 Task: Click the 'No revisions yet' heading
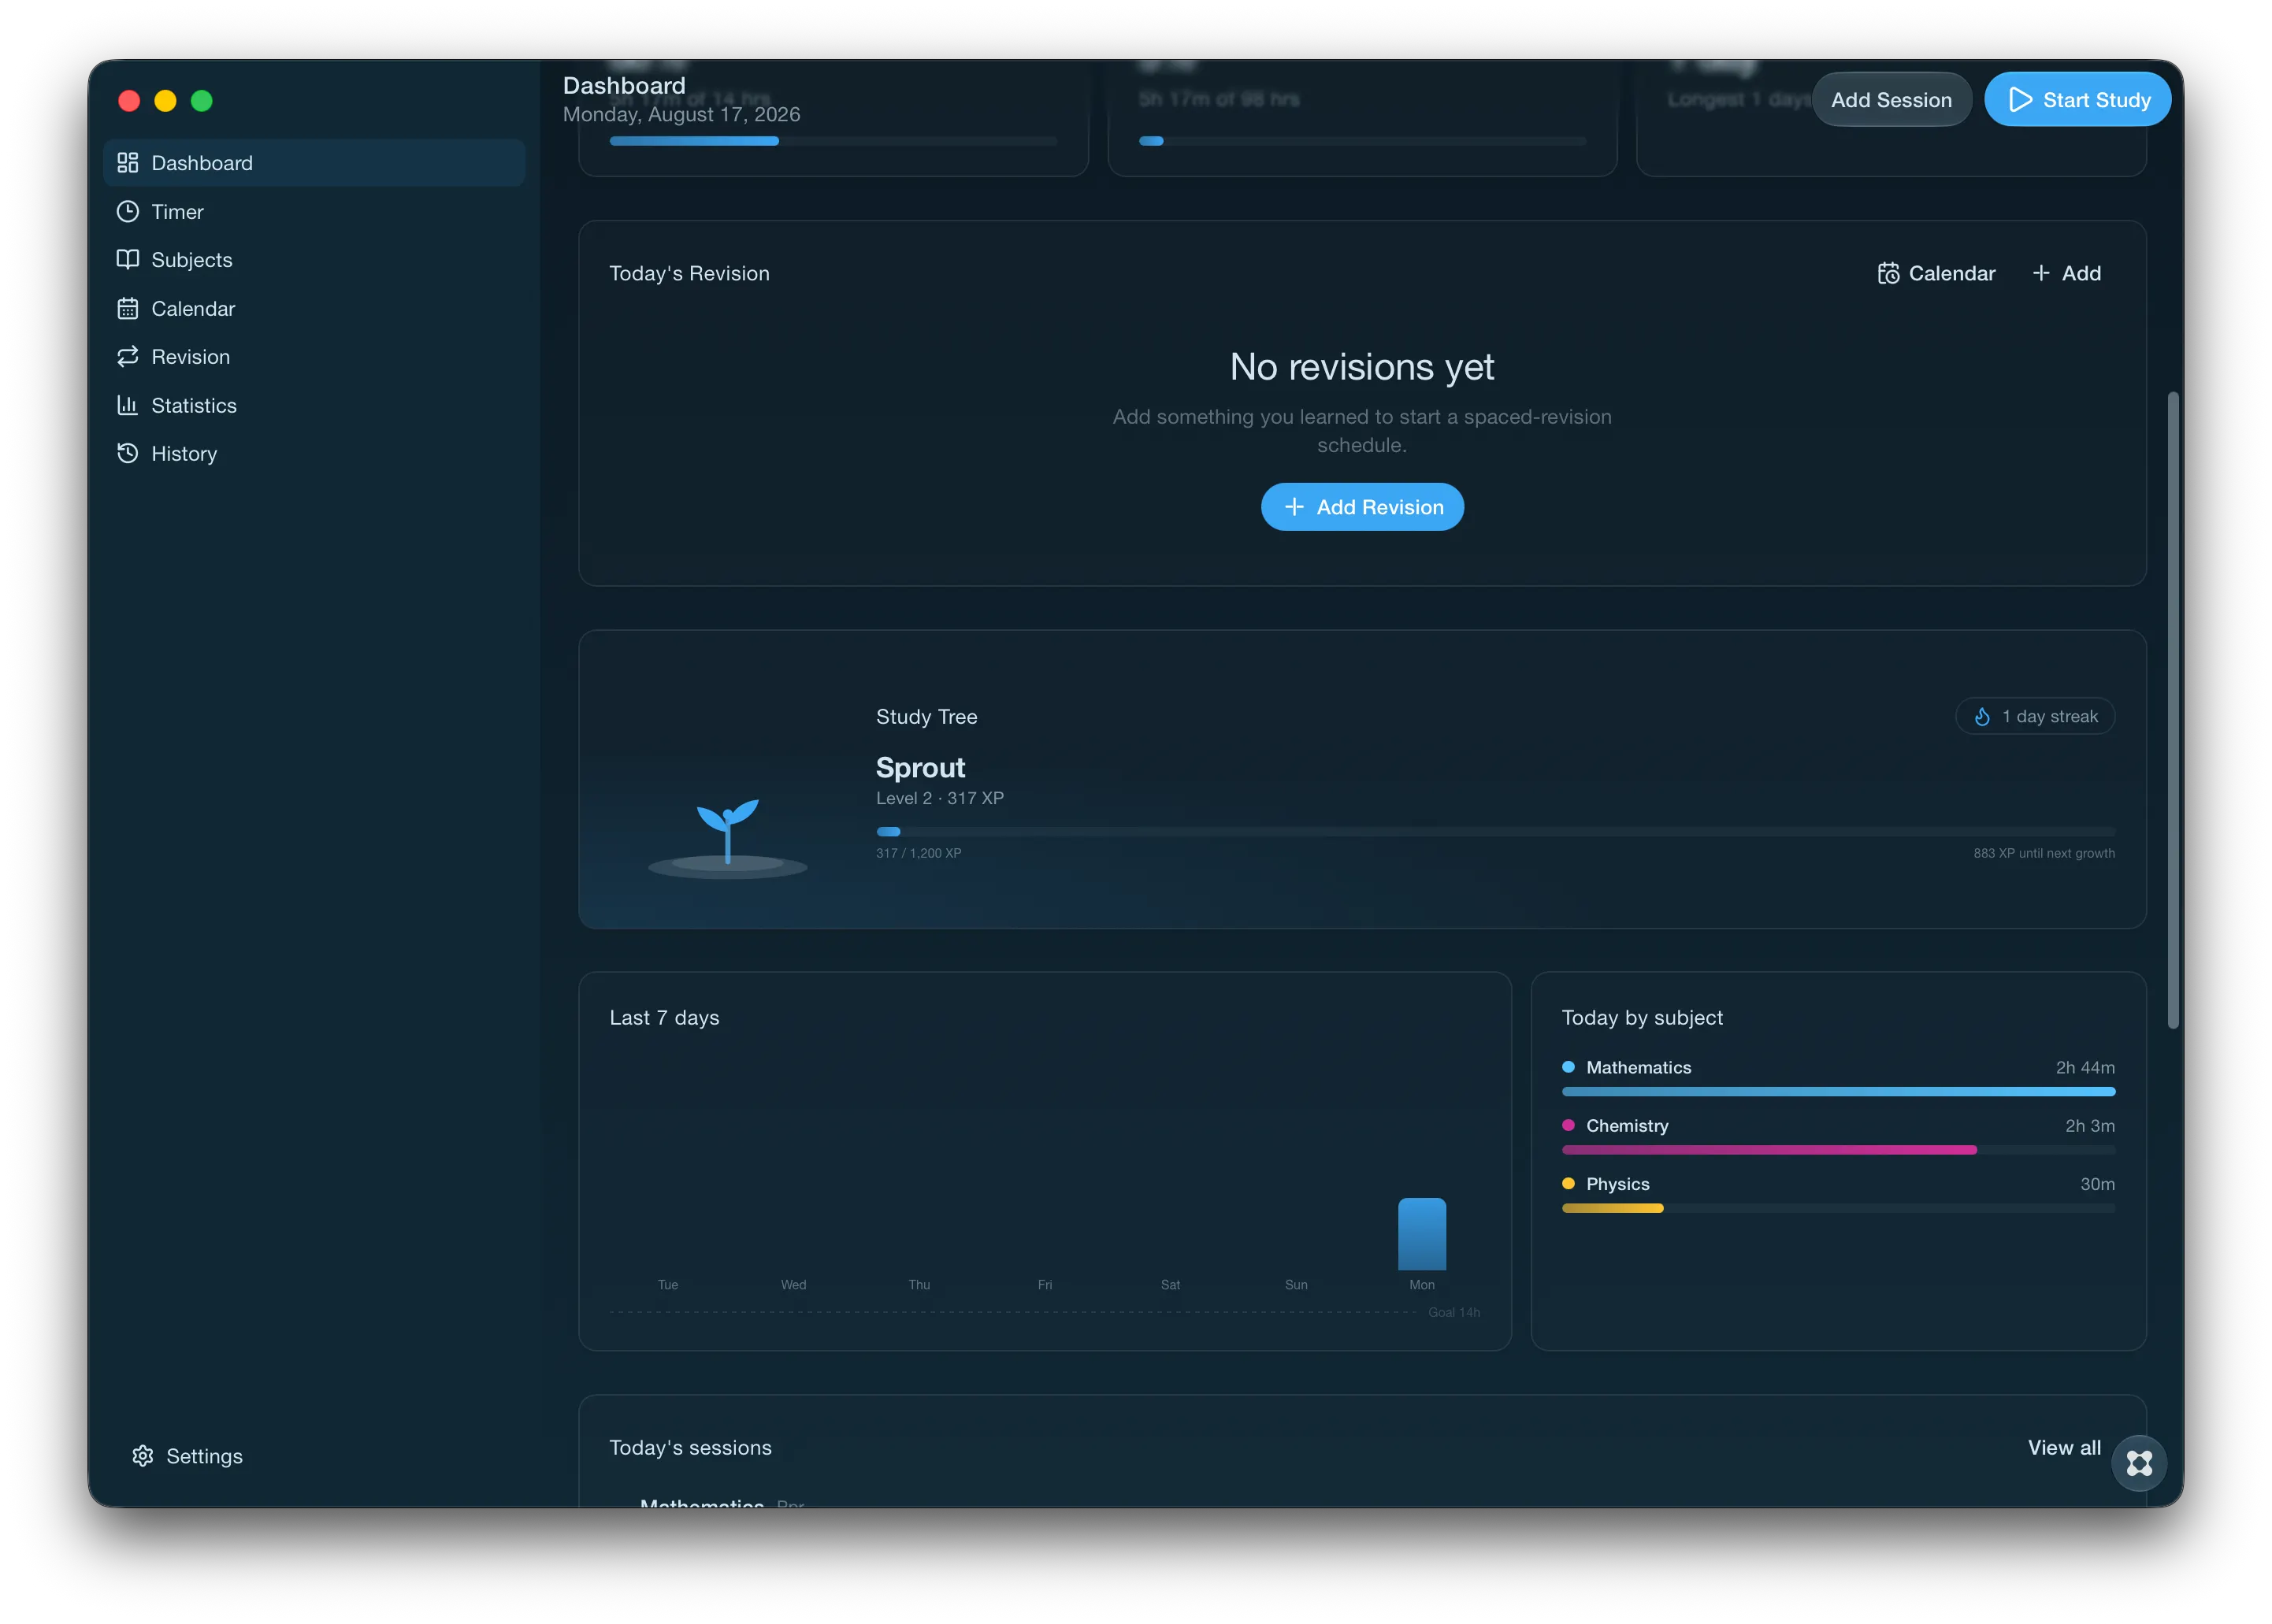[x=1361, y=366]
